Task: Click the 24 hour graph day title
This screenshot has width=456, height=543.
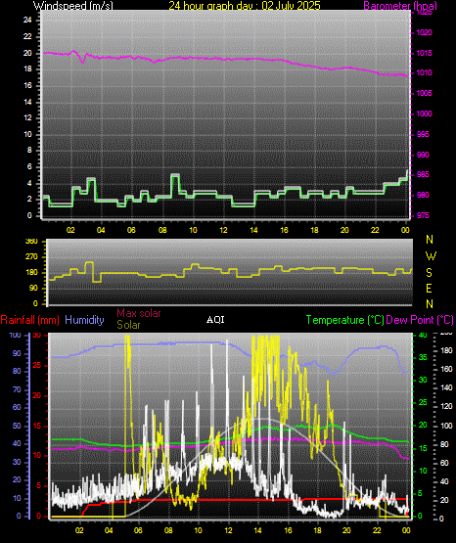Action: [x=245, y=5]
